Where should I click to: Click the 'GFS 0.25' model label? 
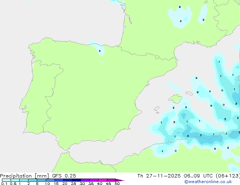click(64, 176)
